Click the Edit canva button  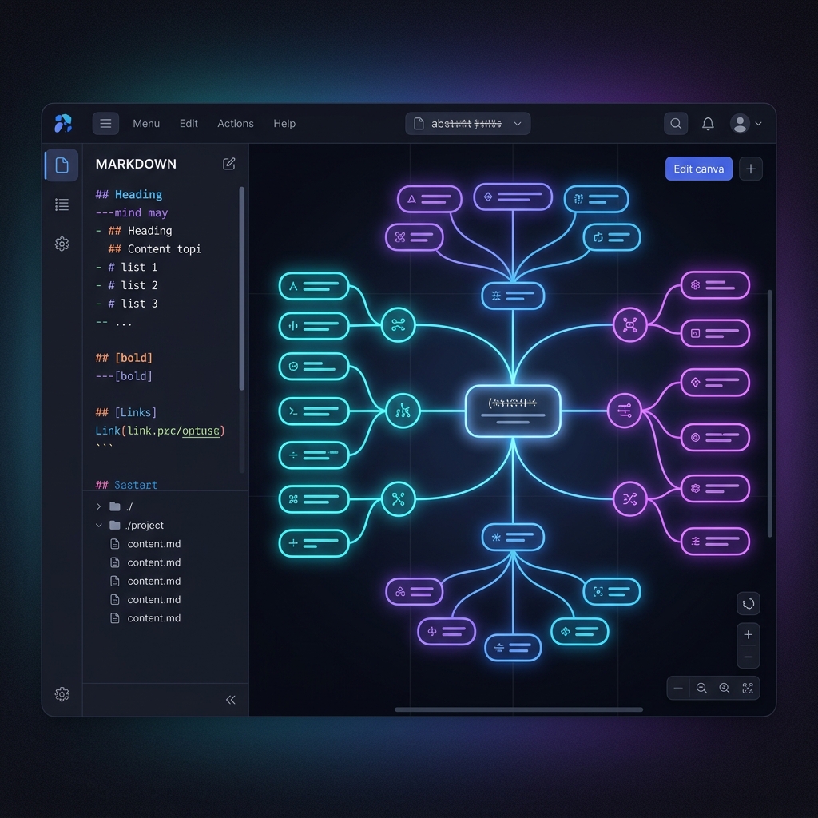698,169
